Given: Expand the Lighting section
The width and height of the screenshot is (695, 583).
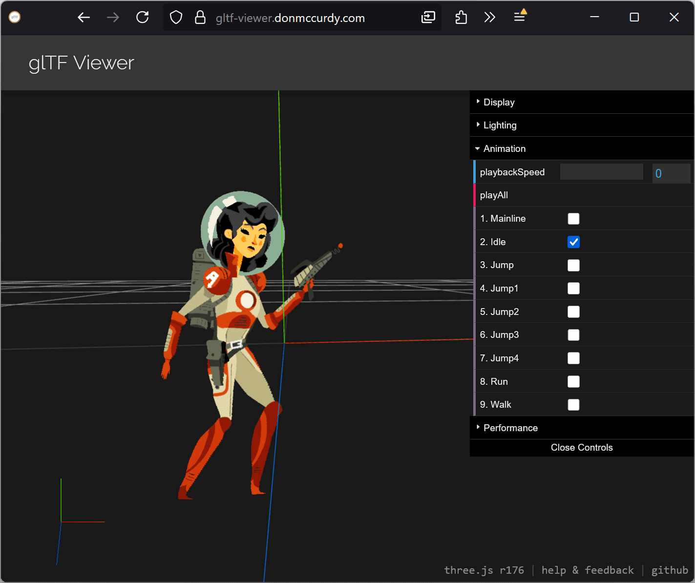Looking at the screenshot, I should pyautogui.click(x=500, y=125).
